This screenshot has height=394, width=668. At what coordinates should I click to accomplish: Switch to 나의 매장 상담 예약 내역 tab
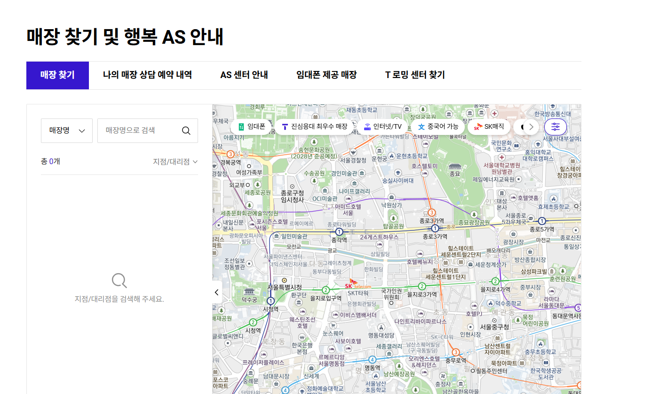(147, 75)
